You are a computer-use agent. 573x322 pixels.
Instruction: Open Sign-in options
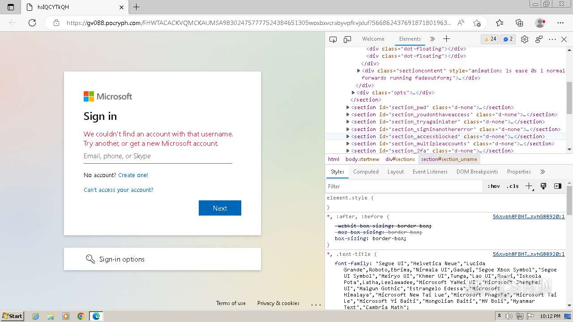[x=162, y=259]
